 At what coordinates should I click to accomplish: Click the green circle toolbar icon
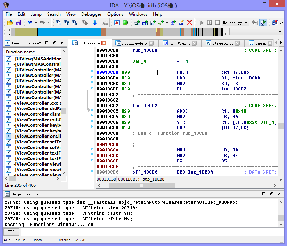pos(125,23)
